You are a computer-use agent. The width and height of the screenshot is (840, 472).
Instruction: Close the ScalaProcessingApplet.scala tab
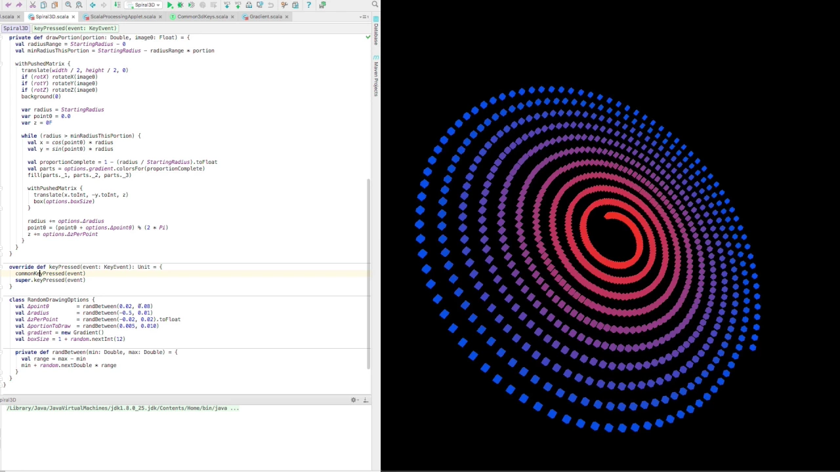pyautogui.click(x=160, y=16)
